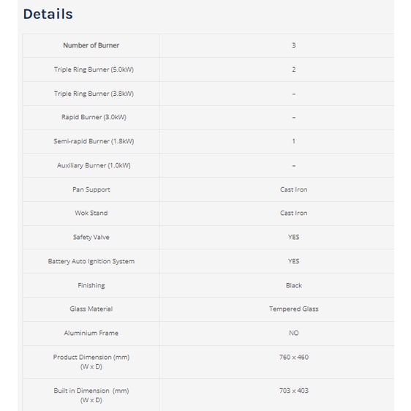
Task: Select the Safety Valve label
Action: point(91,237)
